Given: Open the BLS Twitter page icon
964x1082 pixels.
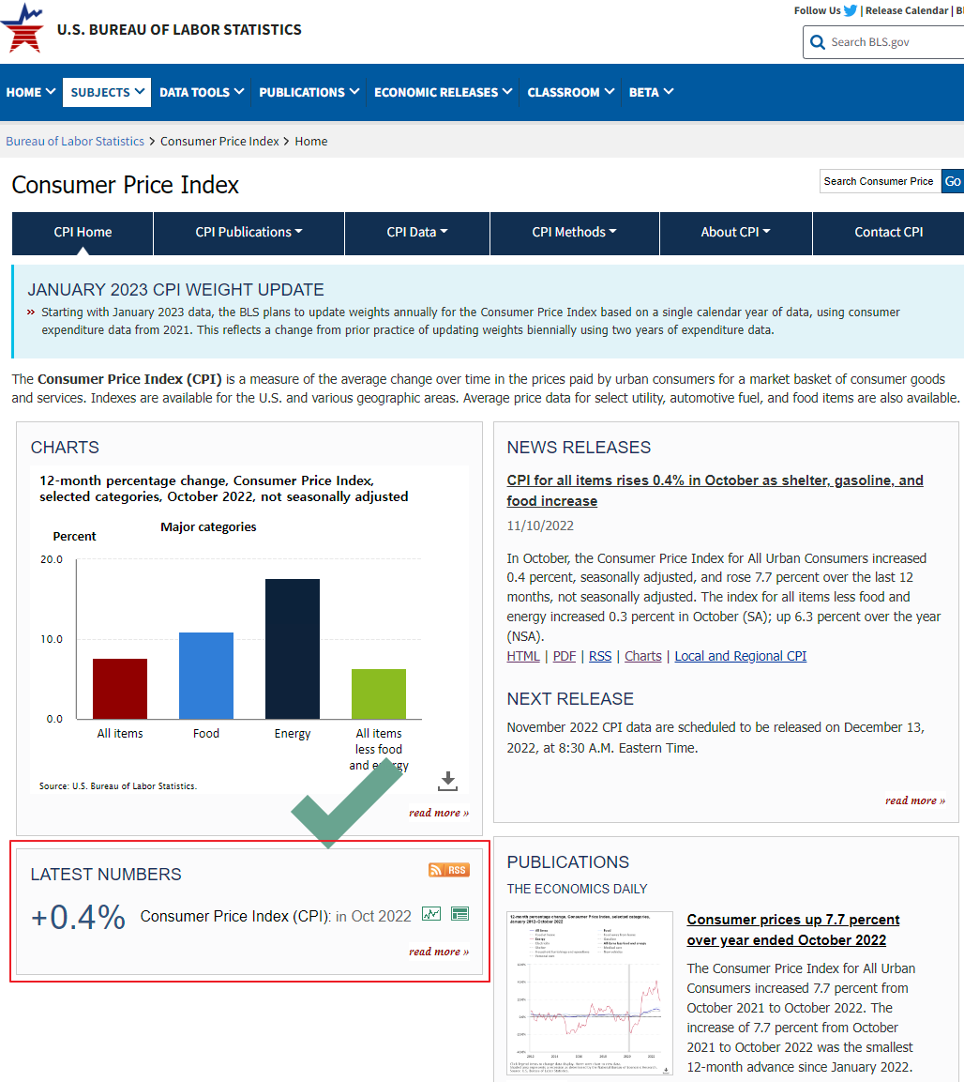Looking at the screenshot, I should click(x=851, y=10).
